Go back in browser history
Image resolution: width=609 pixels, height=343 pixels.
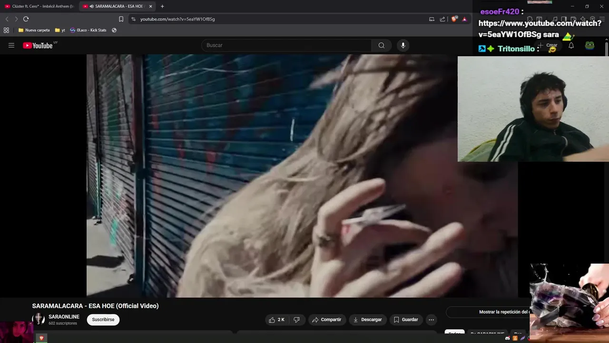[7, 19]
